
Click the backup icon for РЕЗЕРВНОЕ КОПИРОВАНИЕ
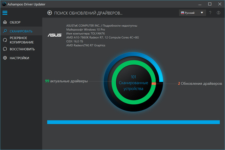5,40
